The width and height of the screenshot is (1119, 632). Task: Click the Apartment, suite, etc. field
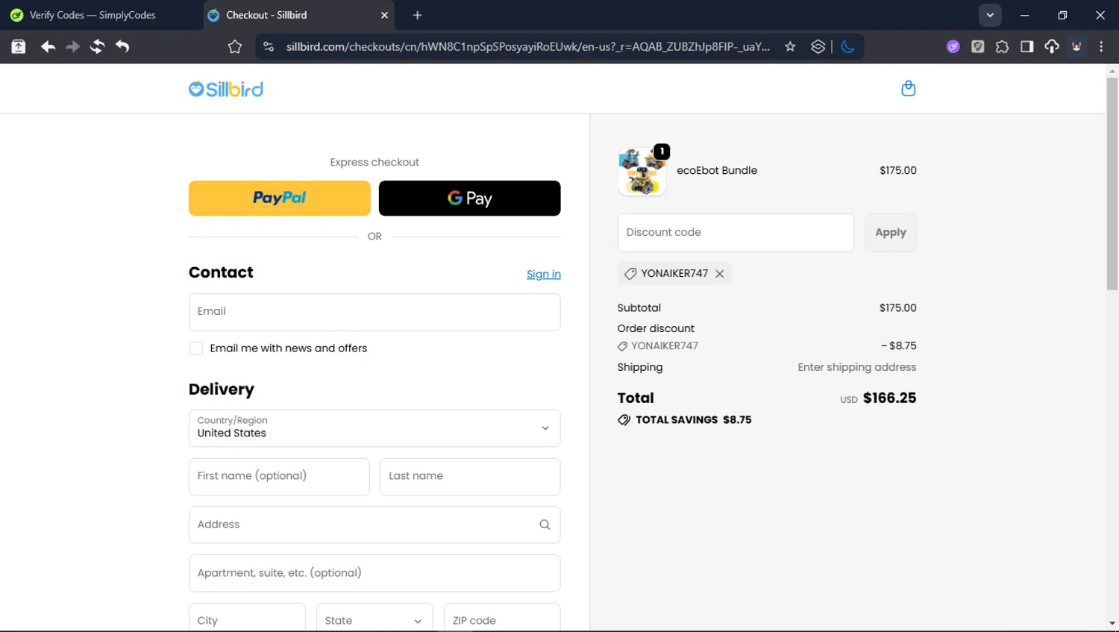pyautogui.click(x=374, y=573)
